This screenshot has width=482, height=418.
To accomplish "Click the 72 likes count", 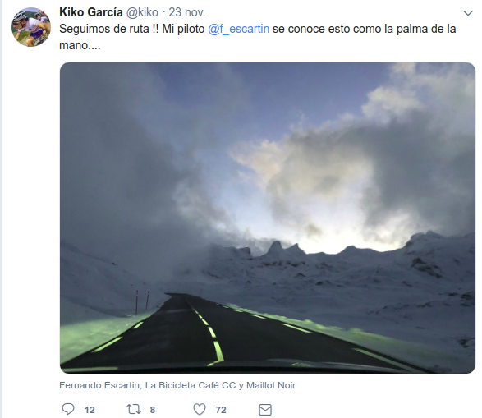I will coord(221,410).
